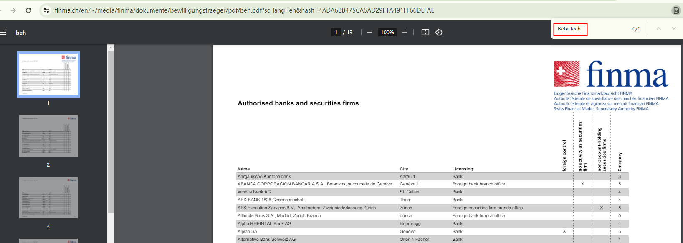
Task: Open site information icon in address bar
Action: tap(46, 10)
